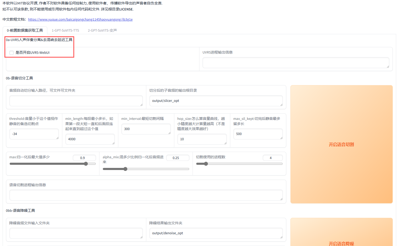Click the alpha_mix slider handle
The height and width of the screenshot is (246, 398).
(x=125, y=169)
